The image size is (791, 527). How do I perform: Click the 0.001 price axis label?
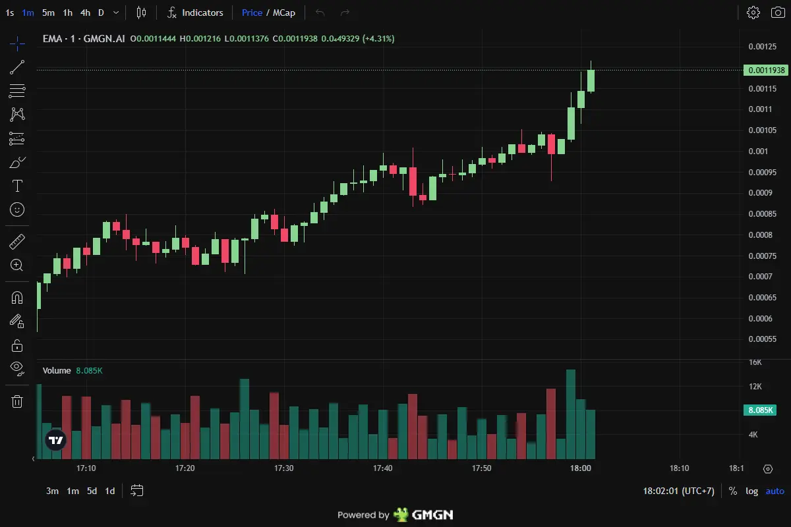click(759, 151)
